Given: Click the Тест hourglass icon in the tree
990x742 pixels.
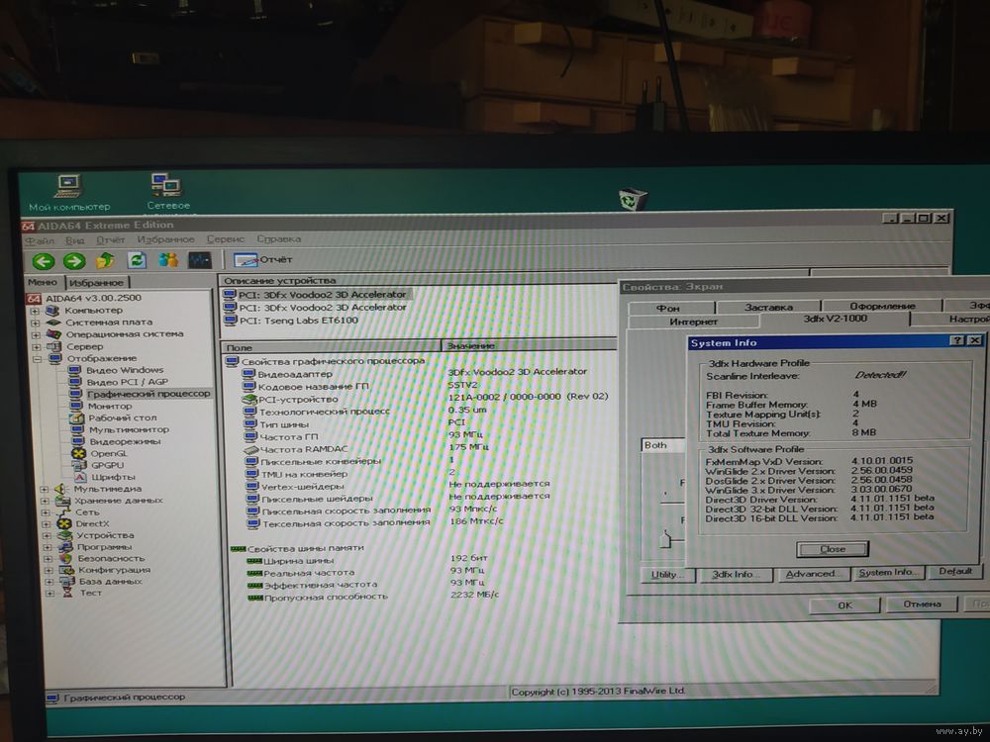Looking at the screenshot, I should click(x=67, y=593).
